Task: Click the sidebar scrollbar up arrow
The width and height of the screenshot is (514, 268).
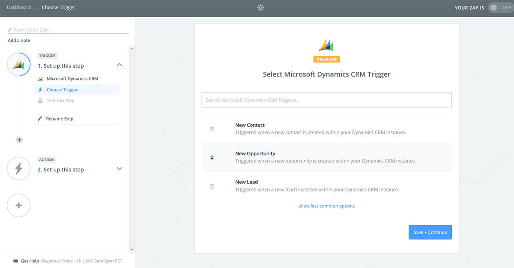Action: coord(132,48)
